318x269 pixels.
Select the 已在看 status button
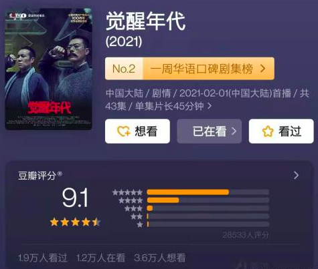pyautogui.click(x=210, y=131)
